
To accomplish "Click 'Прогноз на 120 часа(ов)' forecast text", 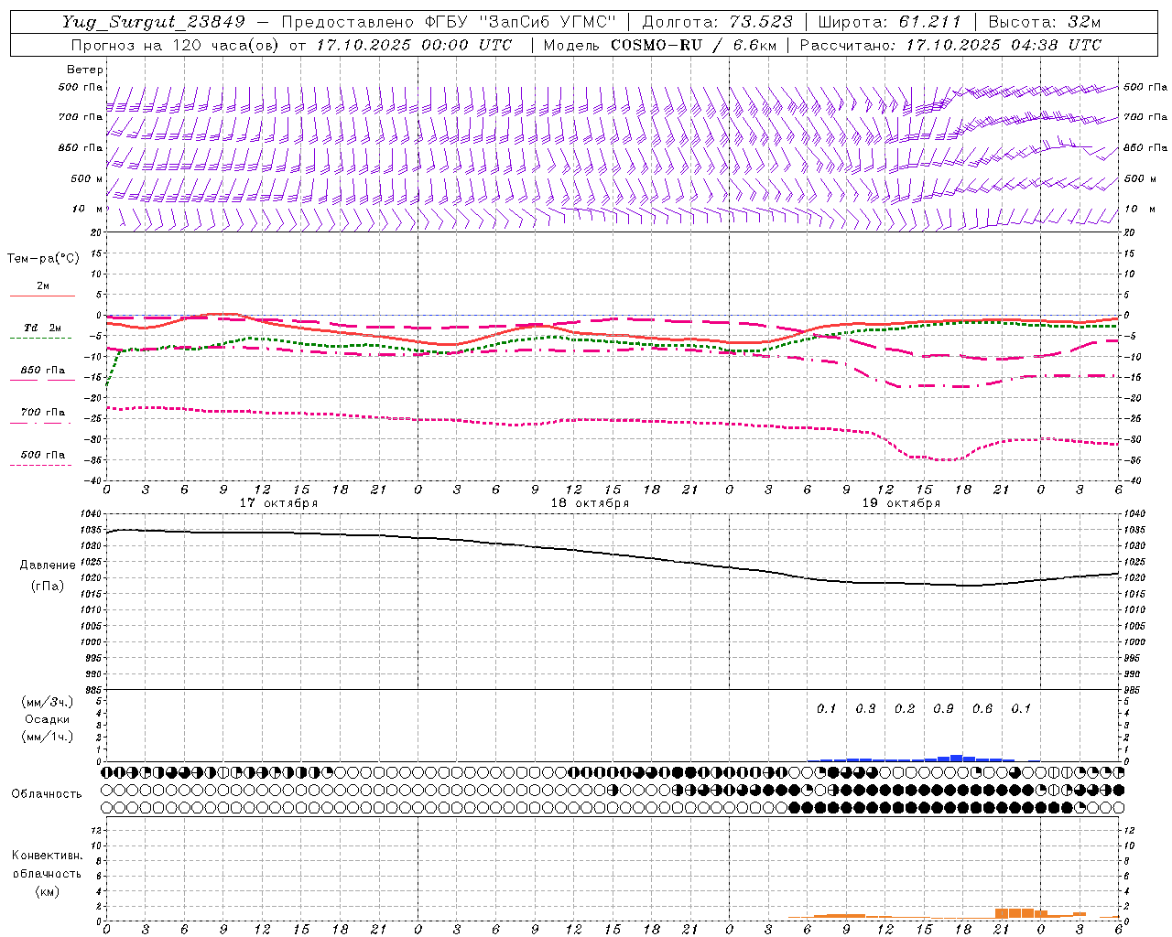I will (174, 45).
